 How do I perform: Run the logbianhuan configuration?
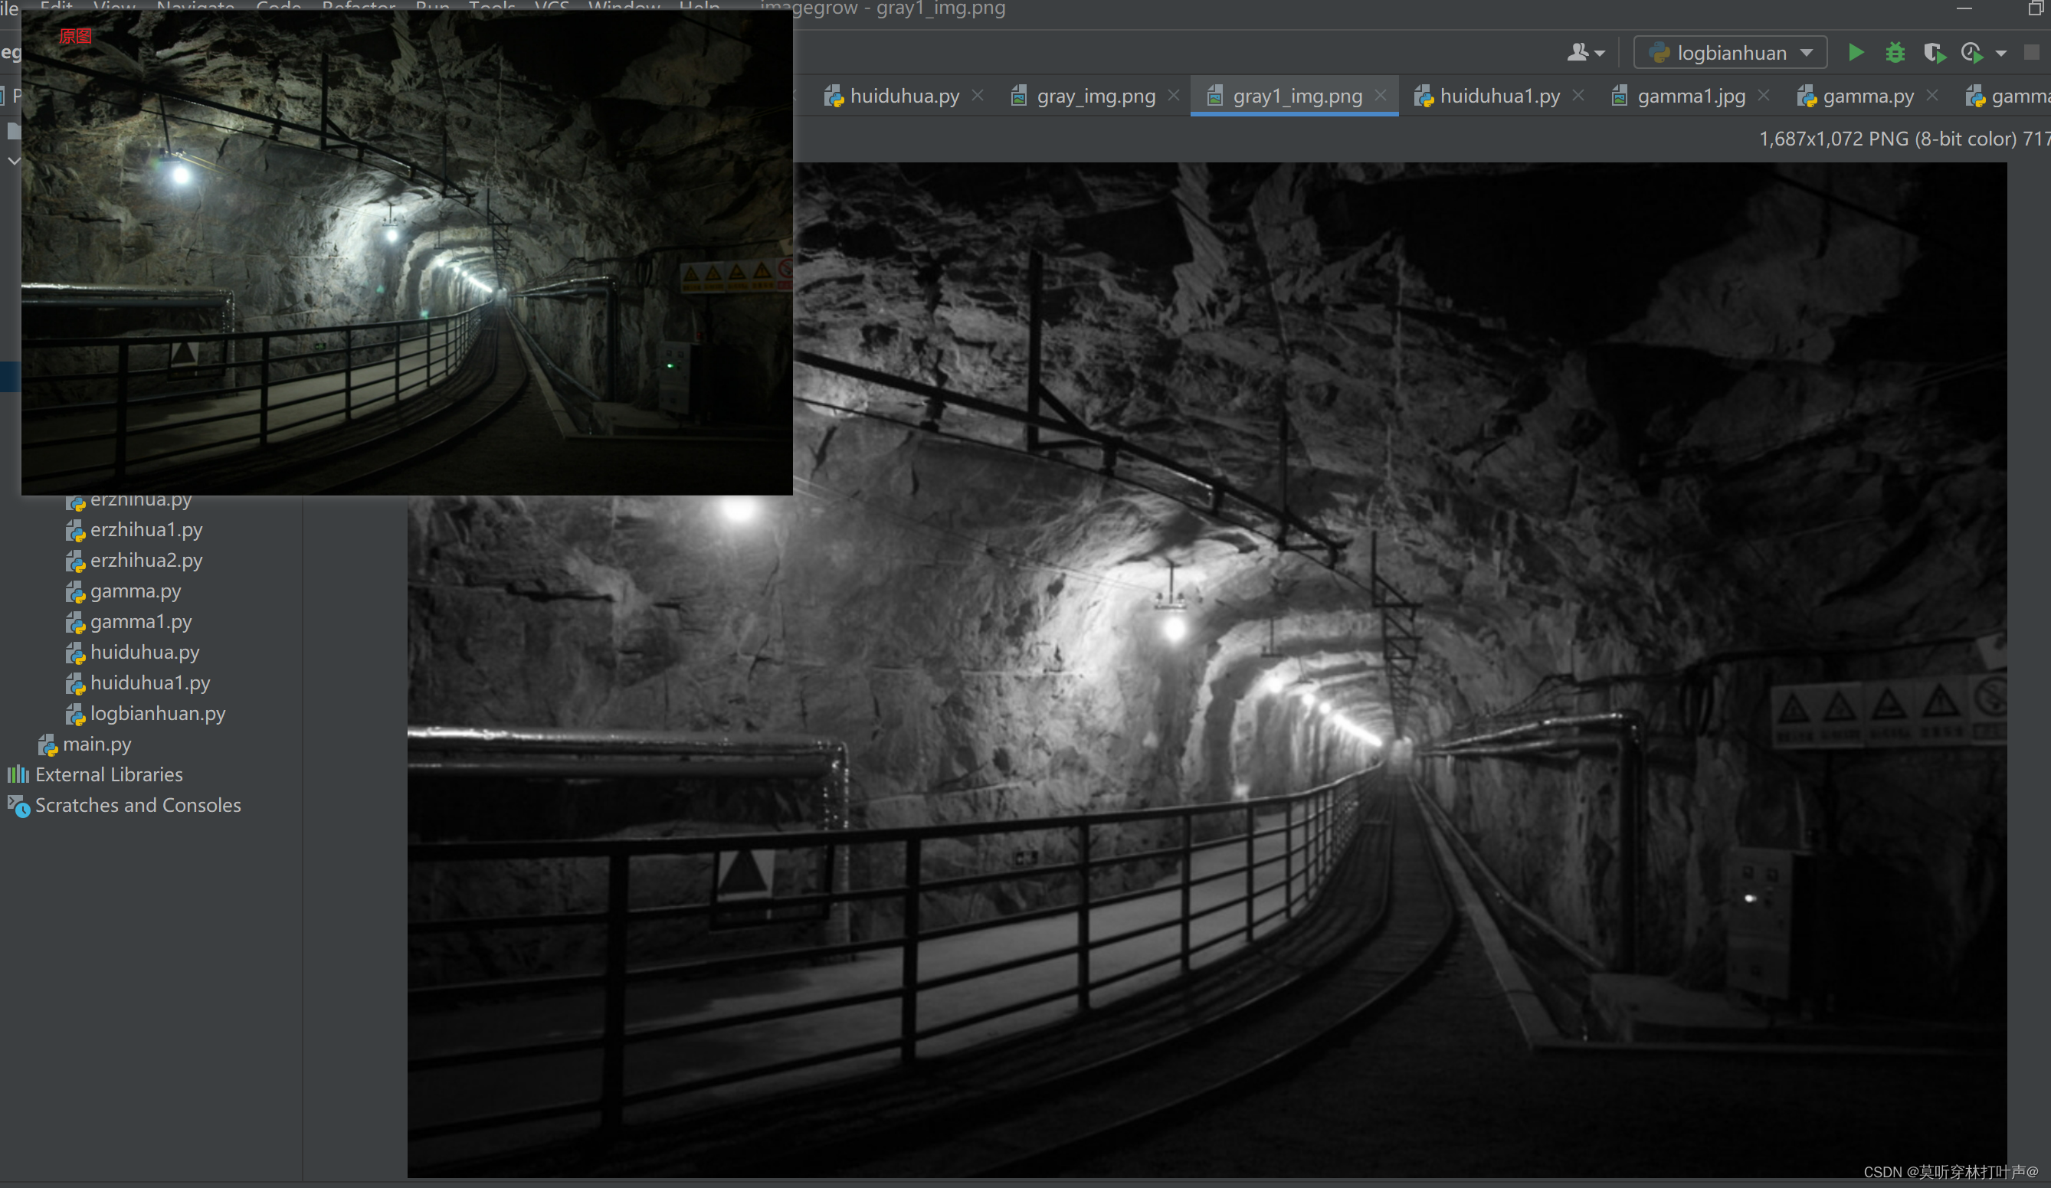(1856, 53)
